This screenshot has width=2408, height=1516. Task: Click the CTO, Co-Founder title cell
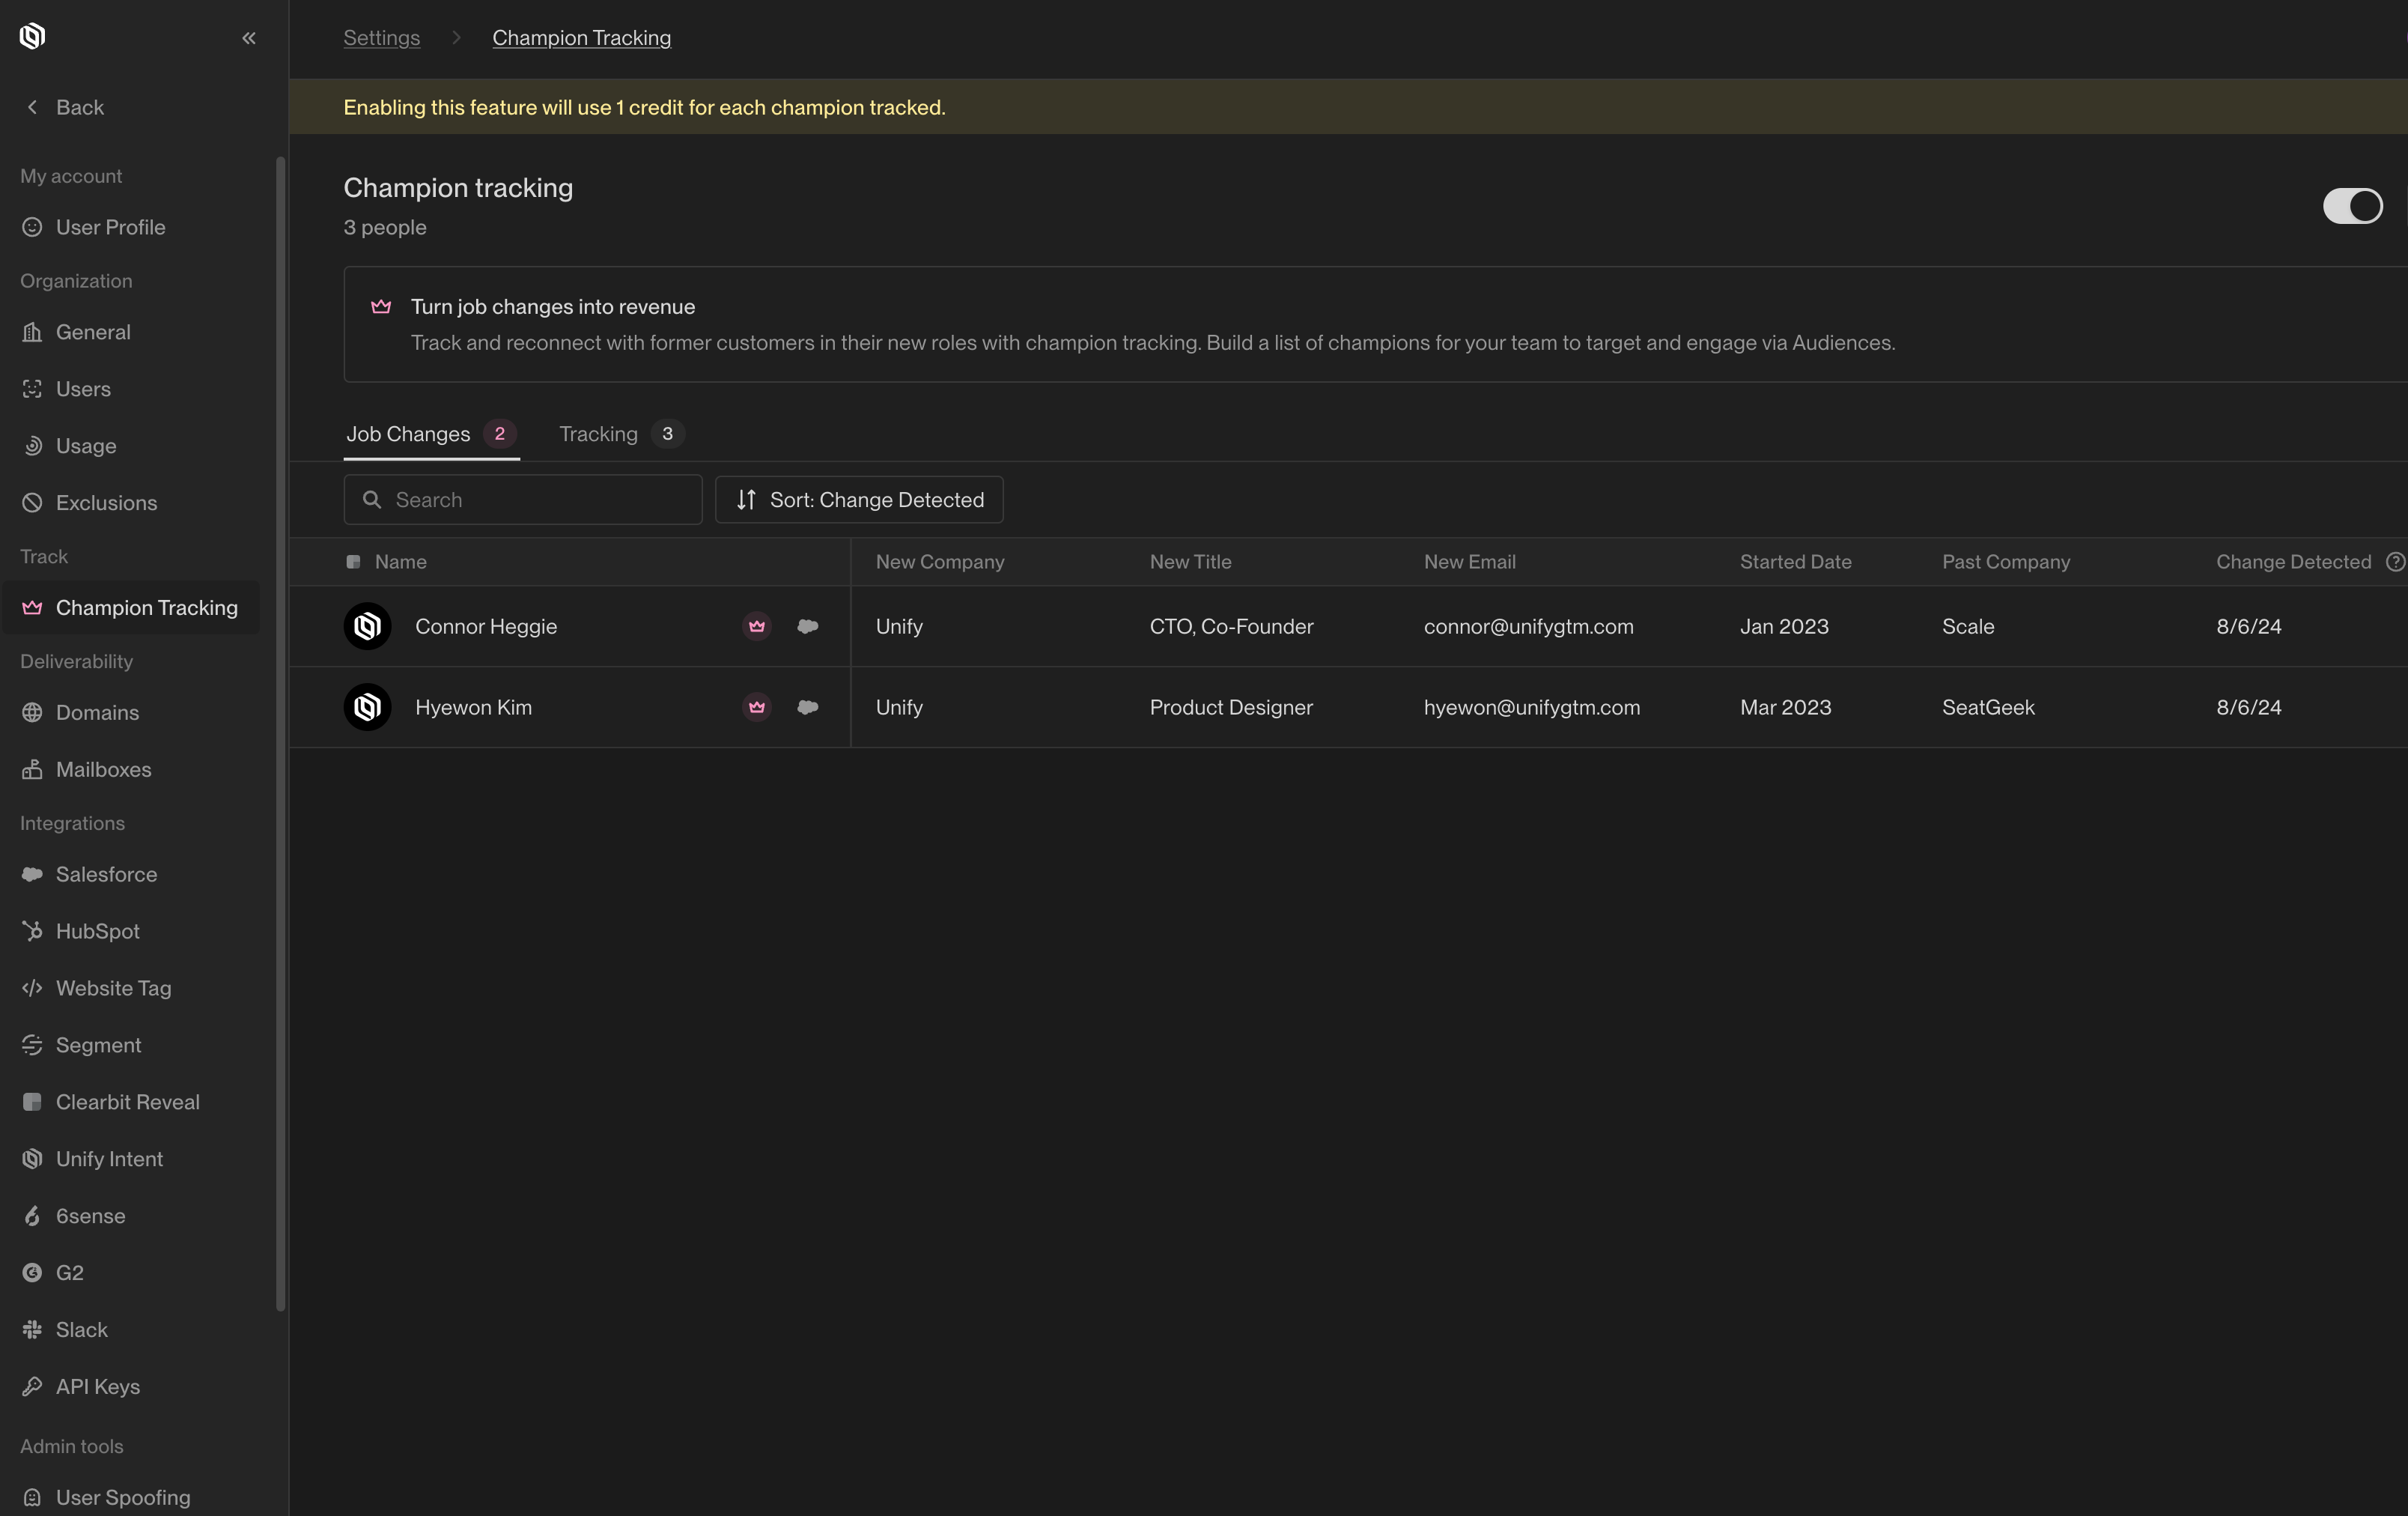1231,626
